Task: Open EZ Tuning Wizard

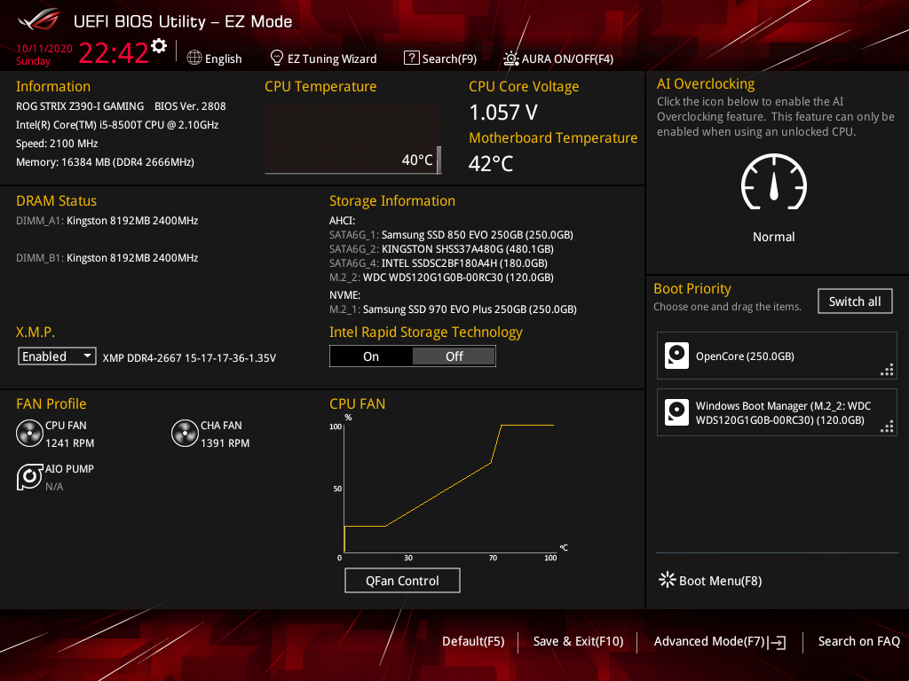Action: (x=323, y=59)
